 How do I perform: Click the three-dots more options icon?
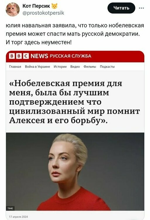(x=141, y=8)
